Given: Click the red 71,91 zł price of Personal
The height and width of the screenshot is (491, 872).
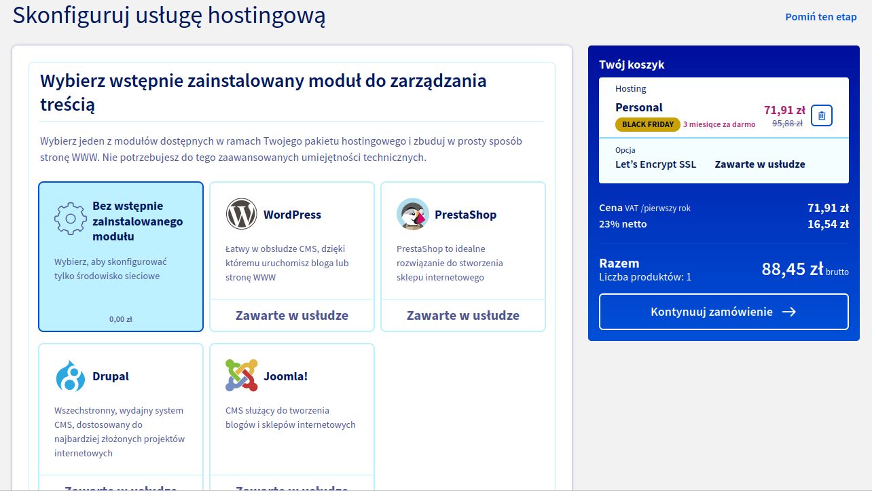Looking at the screenshot, I should click(x=784, y=110).
